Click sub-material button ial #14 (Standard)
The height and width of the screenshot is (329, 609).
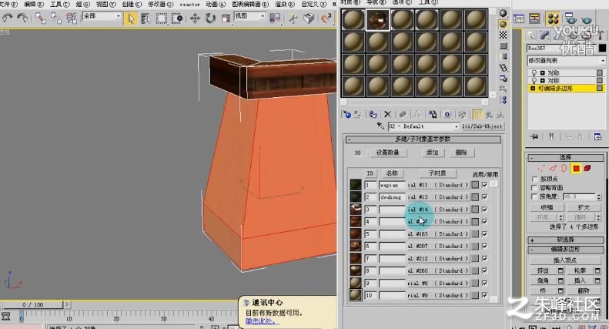[x=438, y=210]
